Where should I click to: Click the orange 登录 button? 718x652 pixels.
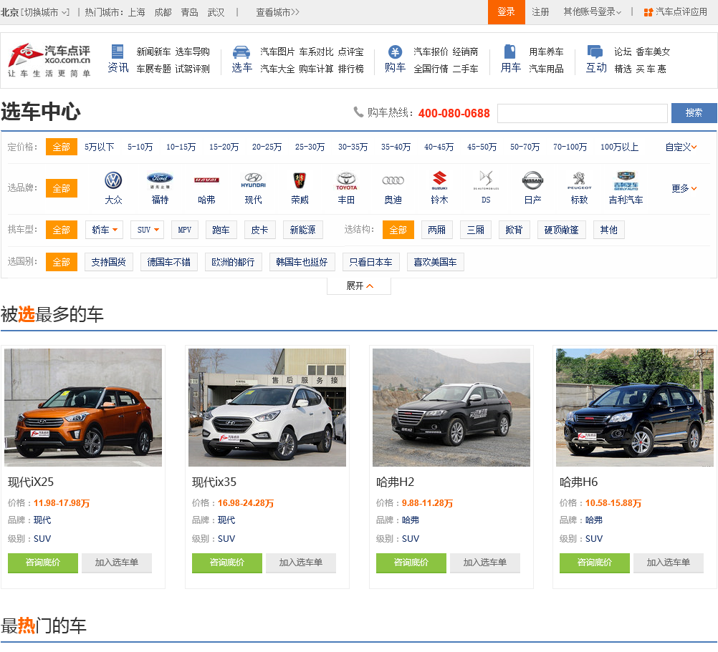[x=507, y=12]
